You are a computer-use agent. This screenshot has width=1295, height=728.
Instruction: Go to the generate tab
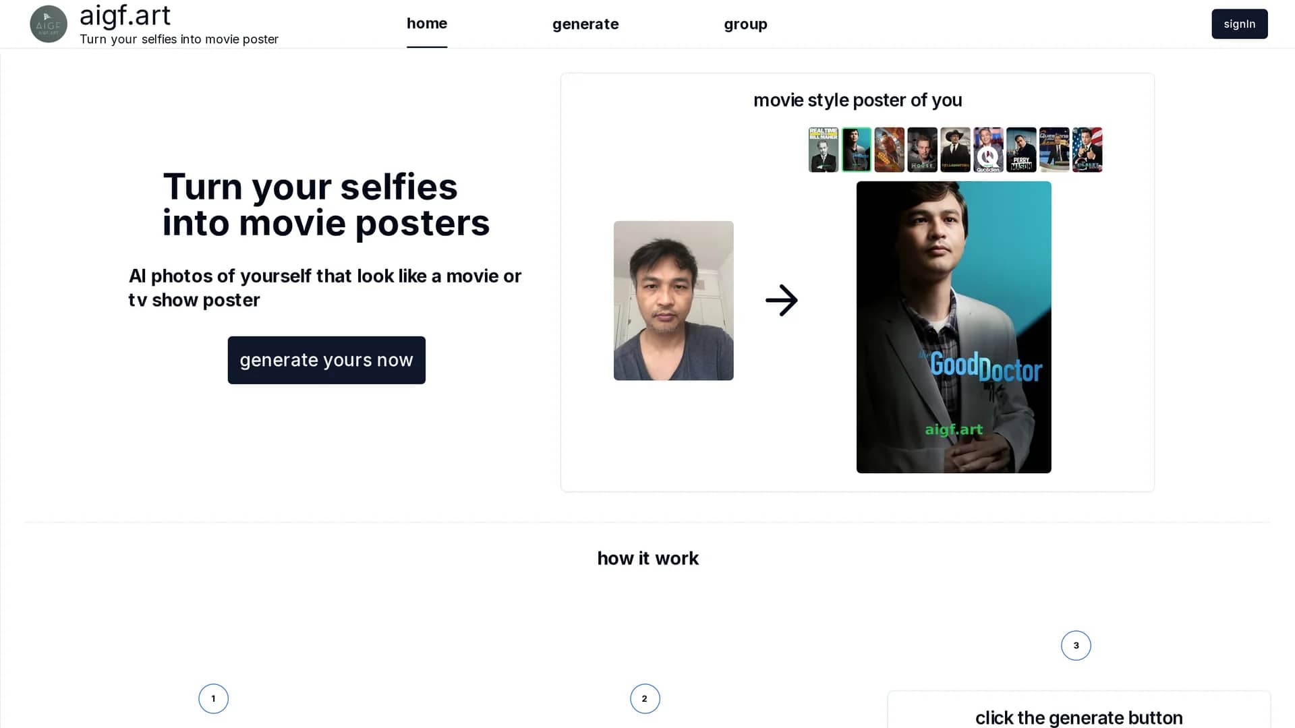[x=585, y=24]
